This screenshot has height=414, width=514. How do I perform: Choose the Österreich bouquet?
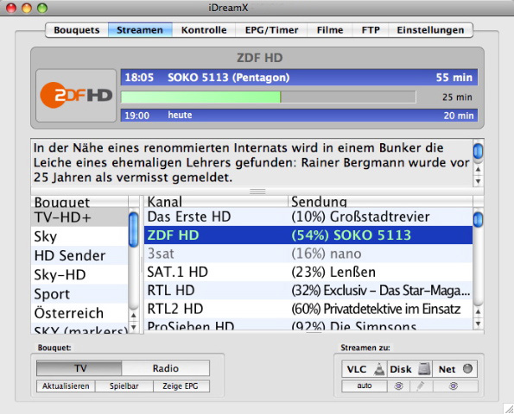click(x=79, y=313)
